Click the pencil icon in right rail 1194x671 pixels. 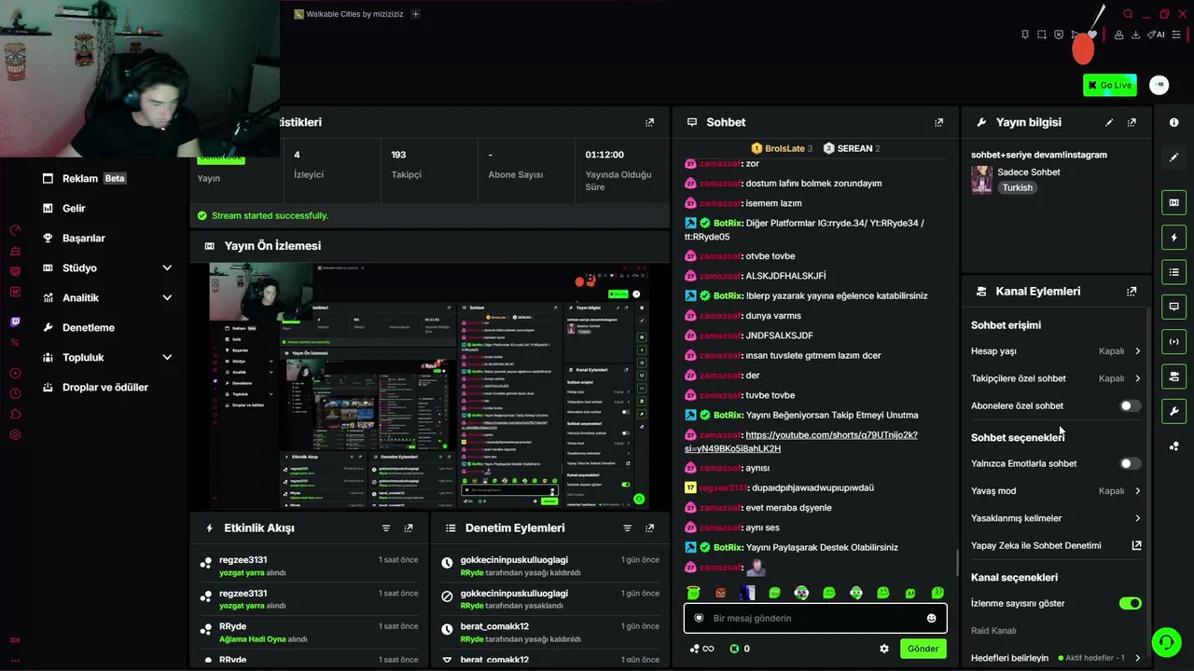(x=1173, y=157)
